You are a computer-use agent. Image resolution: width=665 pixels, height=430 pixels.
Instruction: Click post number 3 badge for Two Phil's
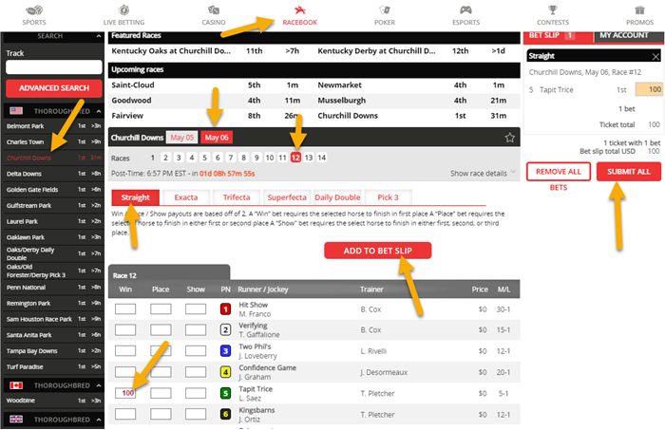[226, 351]
